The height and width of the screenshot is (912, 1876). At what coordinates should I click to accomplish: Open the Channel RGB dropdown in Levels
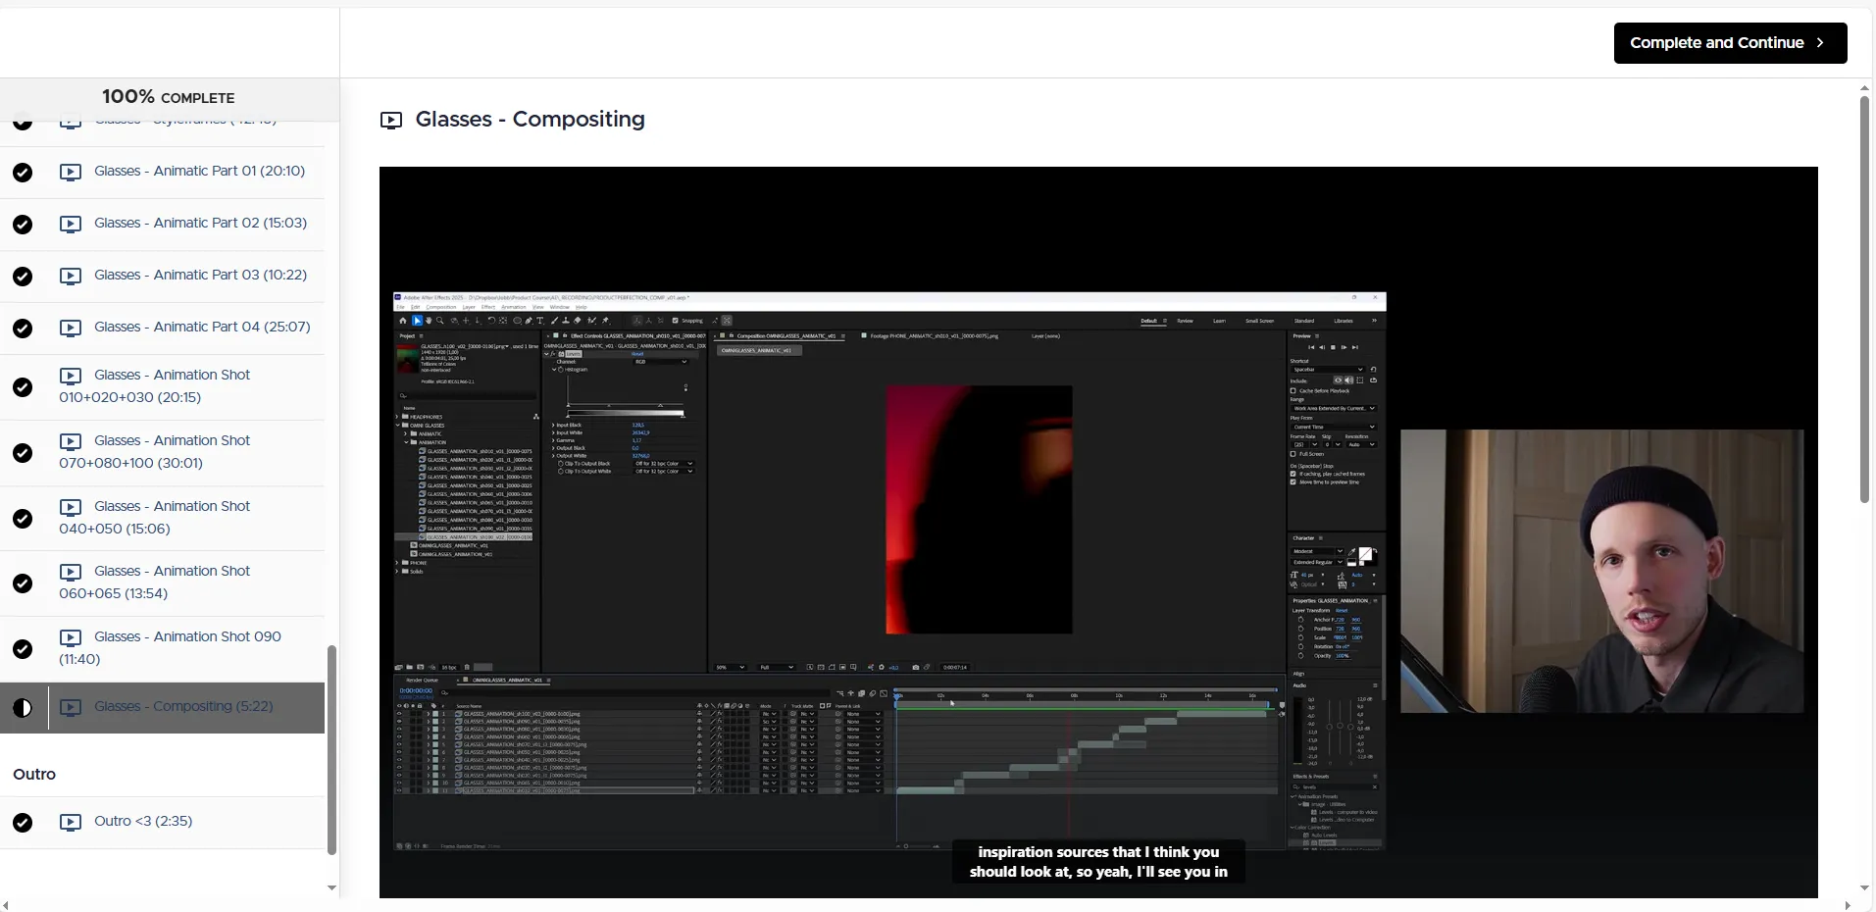click(659, 362)
